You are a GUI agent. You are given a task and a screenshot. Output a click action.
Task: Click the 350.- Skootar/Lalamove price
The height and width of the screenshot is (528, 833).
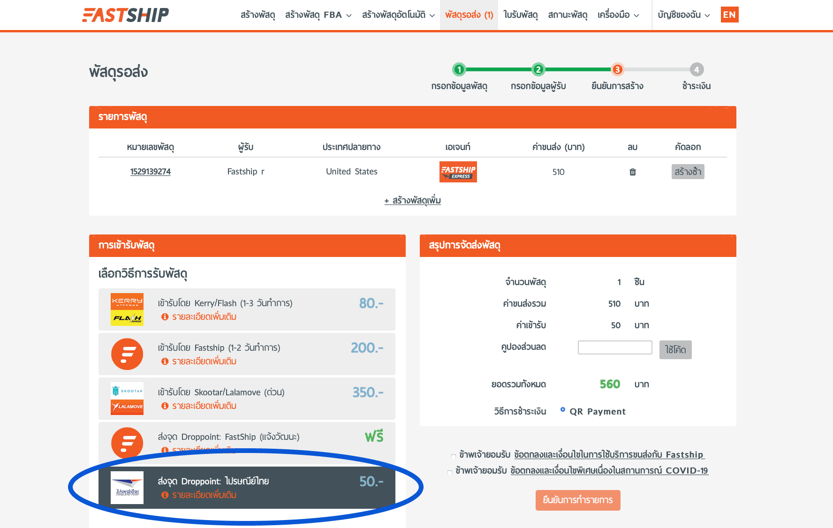click(x=368, y=392)
